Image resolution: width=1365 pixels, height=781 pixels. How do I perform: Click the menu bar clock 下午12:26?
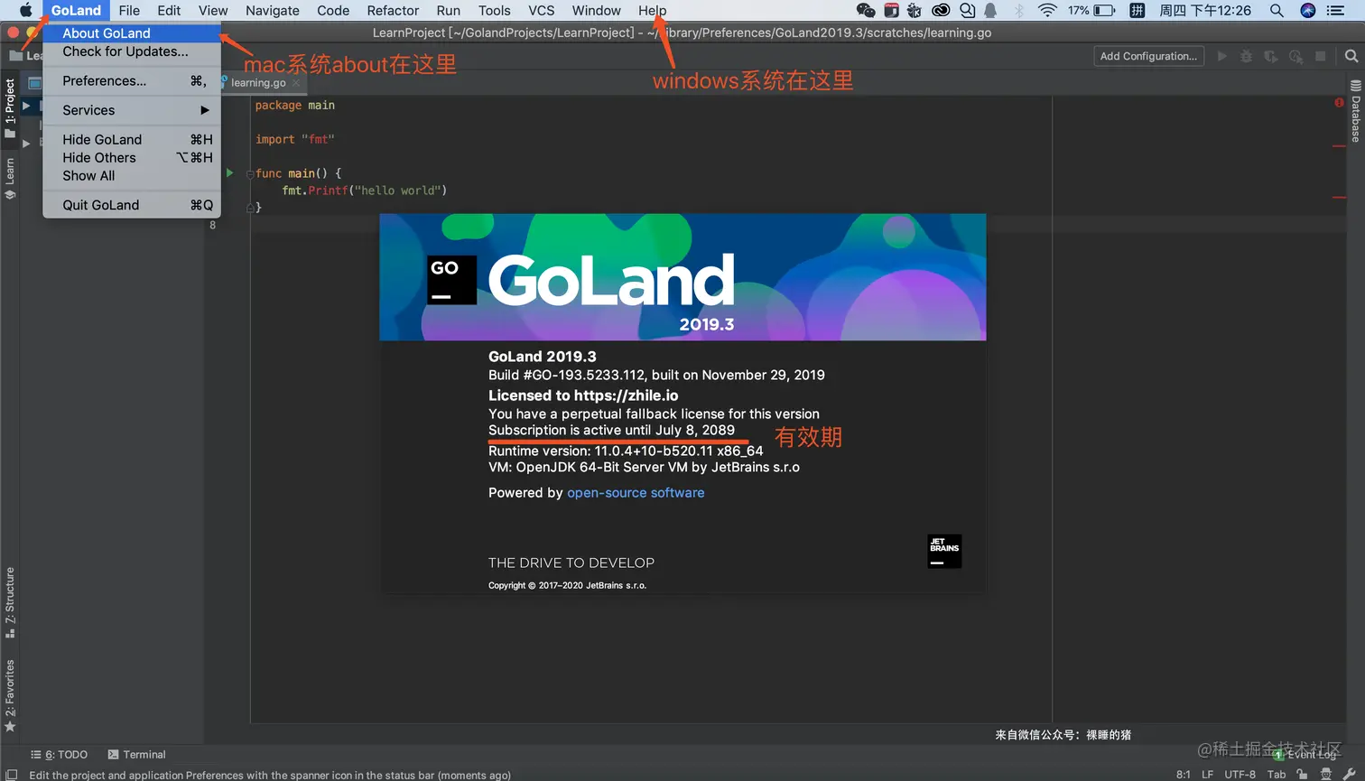click(x=1205, y=11)
